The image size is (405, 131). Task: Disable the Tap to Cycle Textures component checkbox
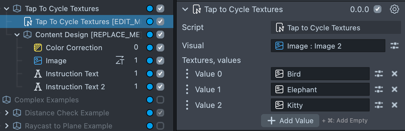[378, 9]
